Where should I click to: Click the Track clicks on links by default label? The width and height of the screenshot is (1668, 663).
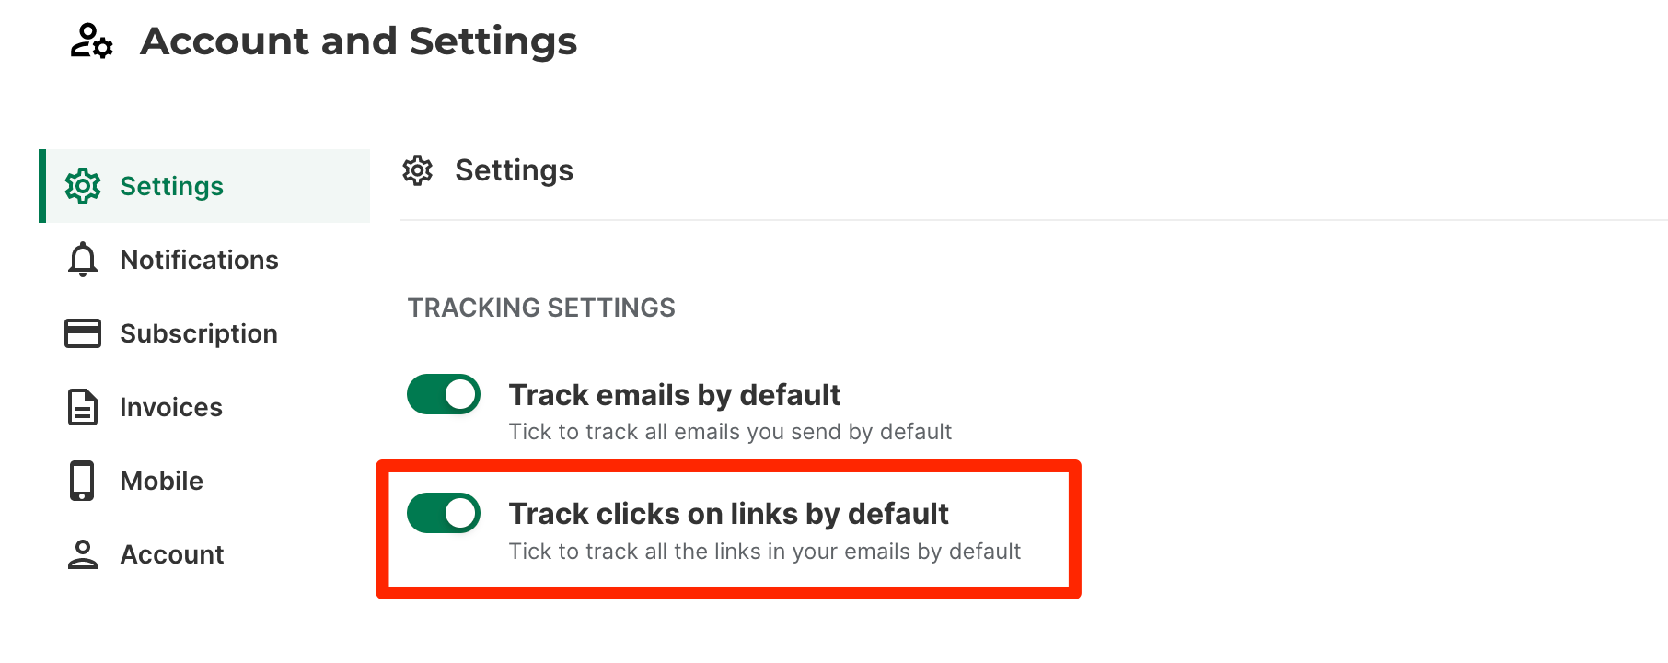(x=728, y=514)
